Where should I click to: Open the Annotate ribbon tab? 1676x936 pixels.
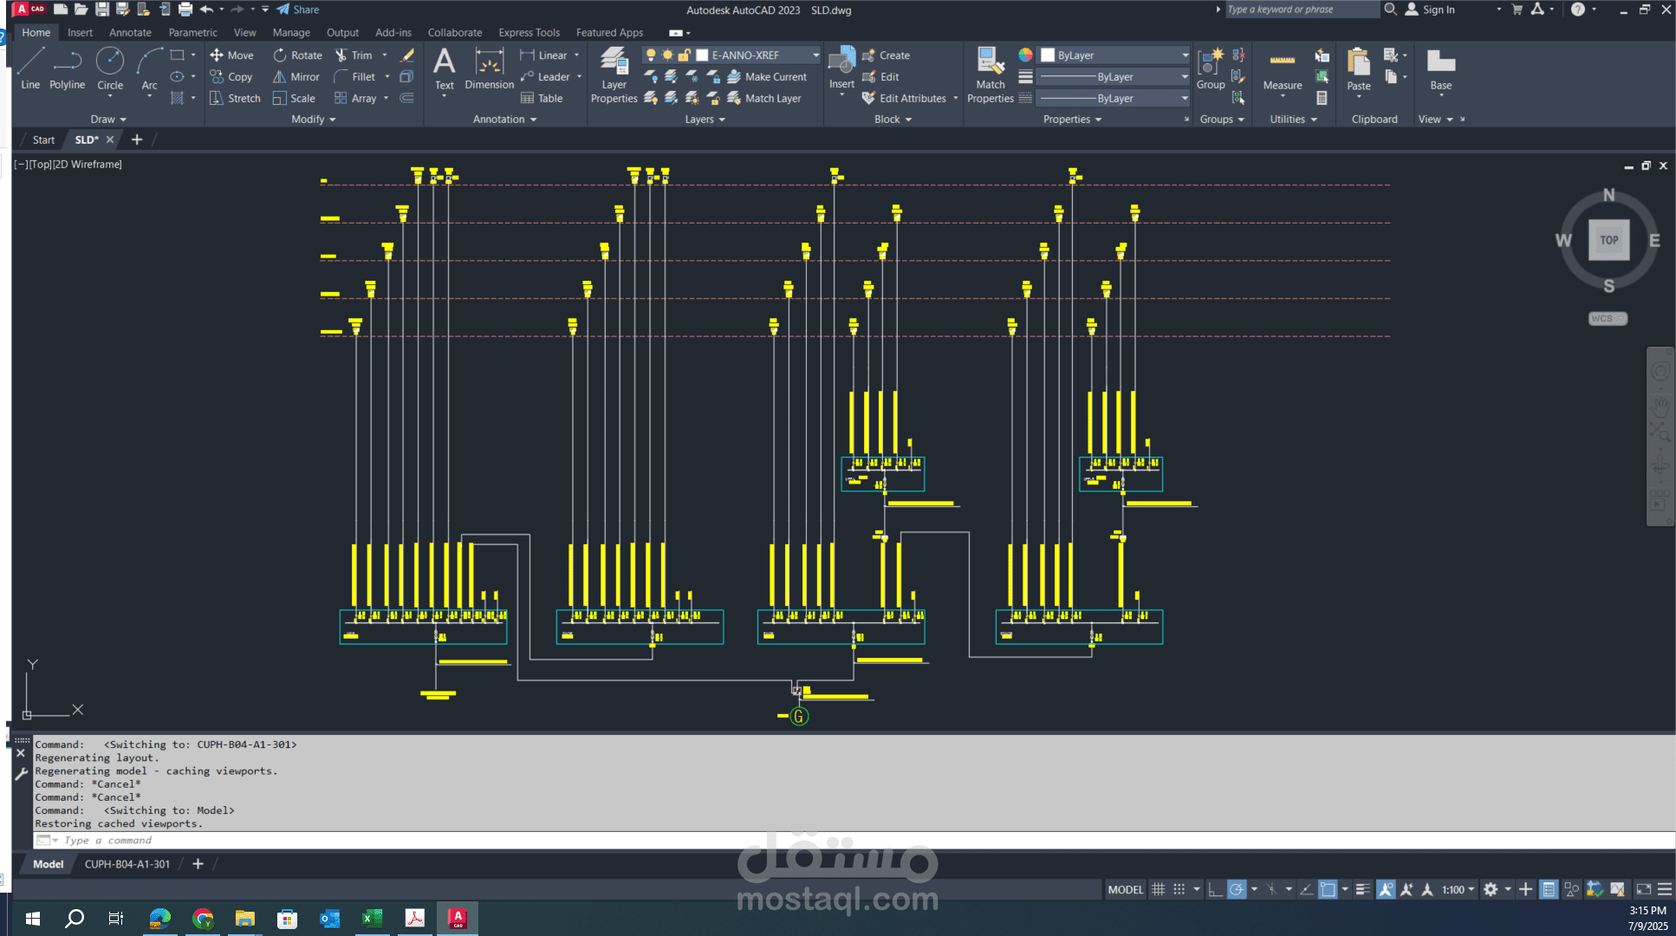click(130, 32)
